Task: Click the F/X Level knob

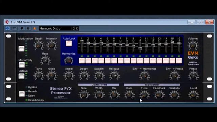Action: [193, 95]
